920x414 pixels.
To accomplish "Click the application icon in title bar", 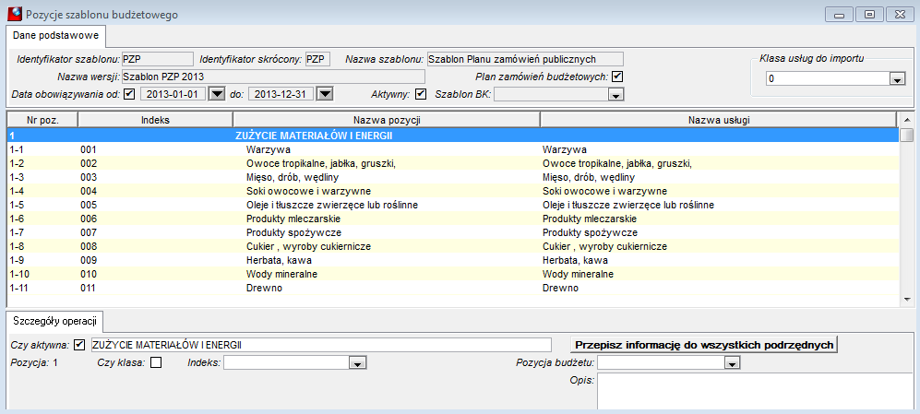I will [15, 14].
